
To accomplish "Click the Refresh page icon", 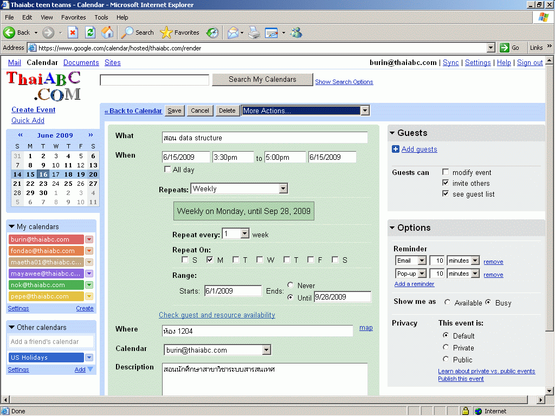I will click(x=90, y=32).
